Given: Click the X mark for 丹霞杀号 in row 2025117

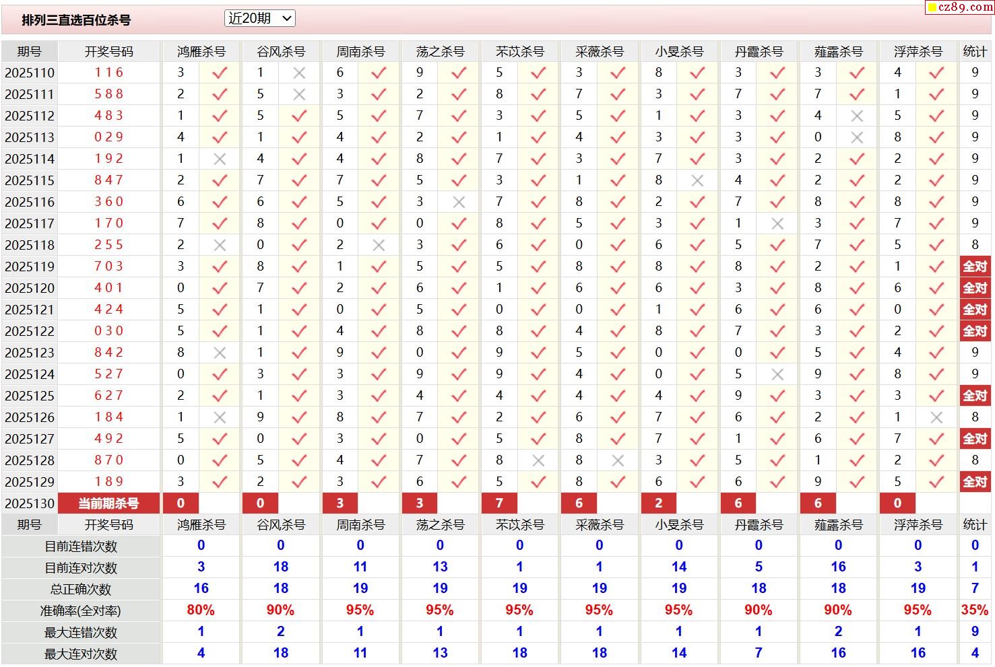Looking at the screenshot, I should [777, 223].
